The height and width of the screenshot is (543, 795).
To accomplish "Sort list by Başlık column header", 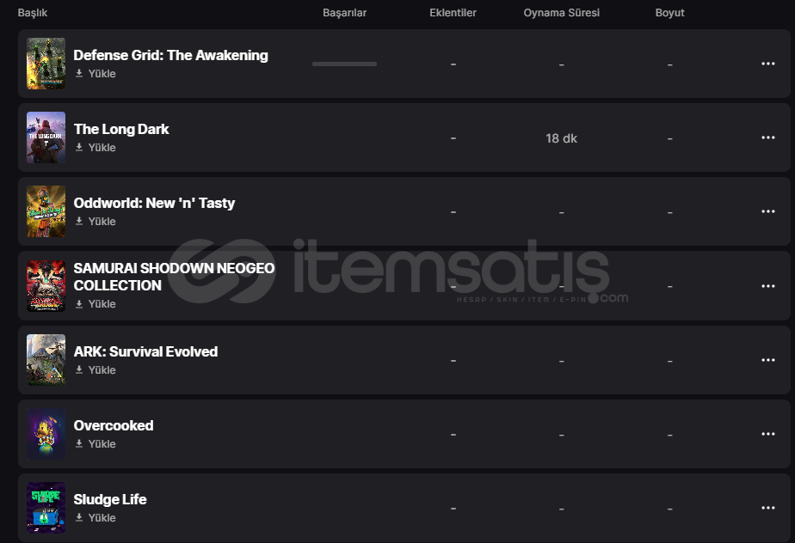I will coord(33,13).
